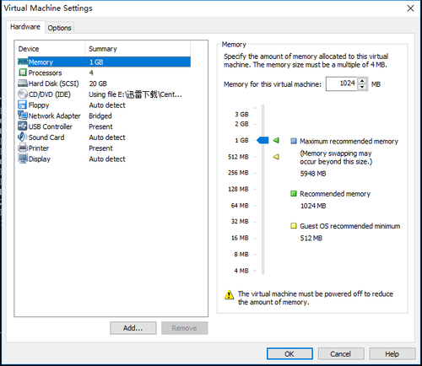Select the Display monitor icon

[x=23, y=159]
